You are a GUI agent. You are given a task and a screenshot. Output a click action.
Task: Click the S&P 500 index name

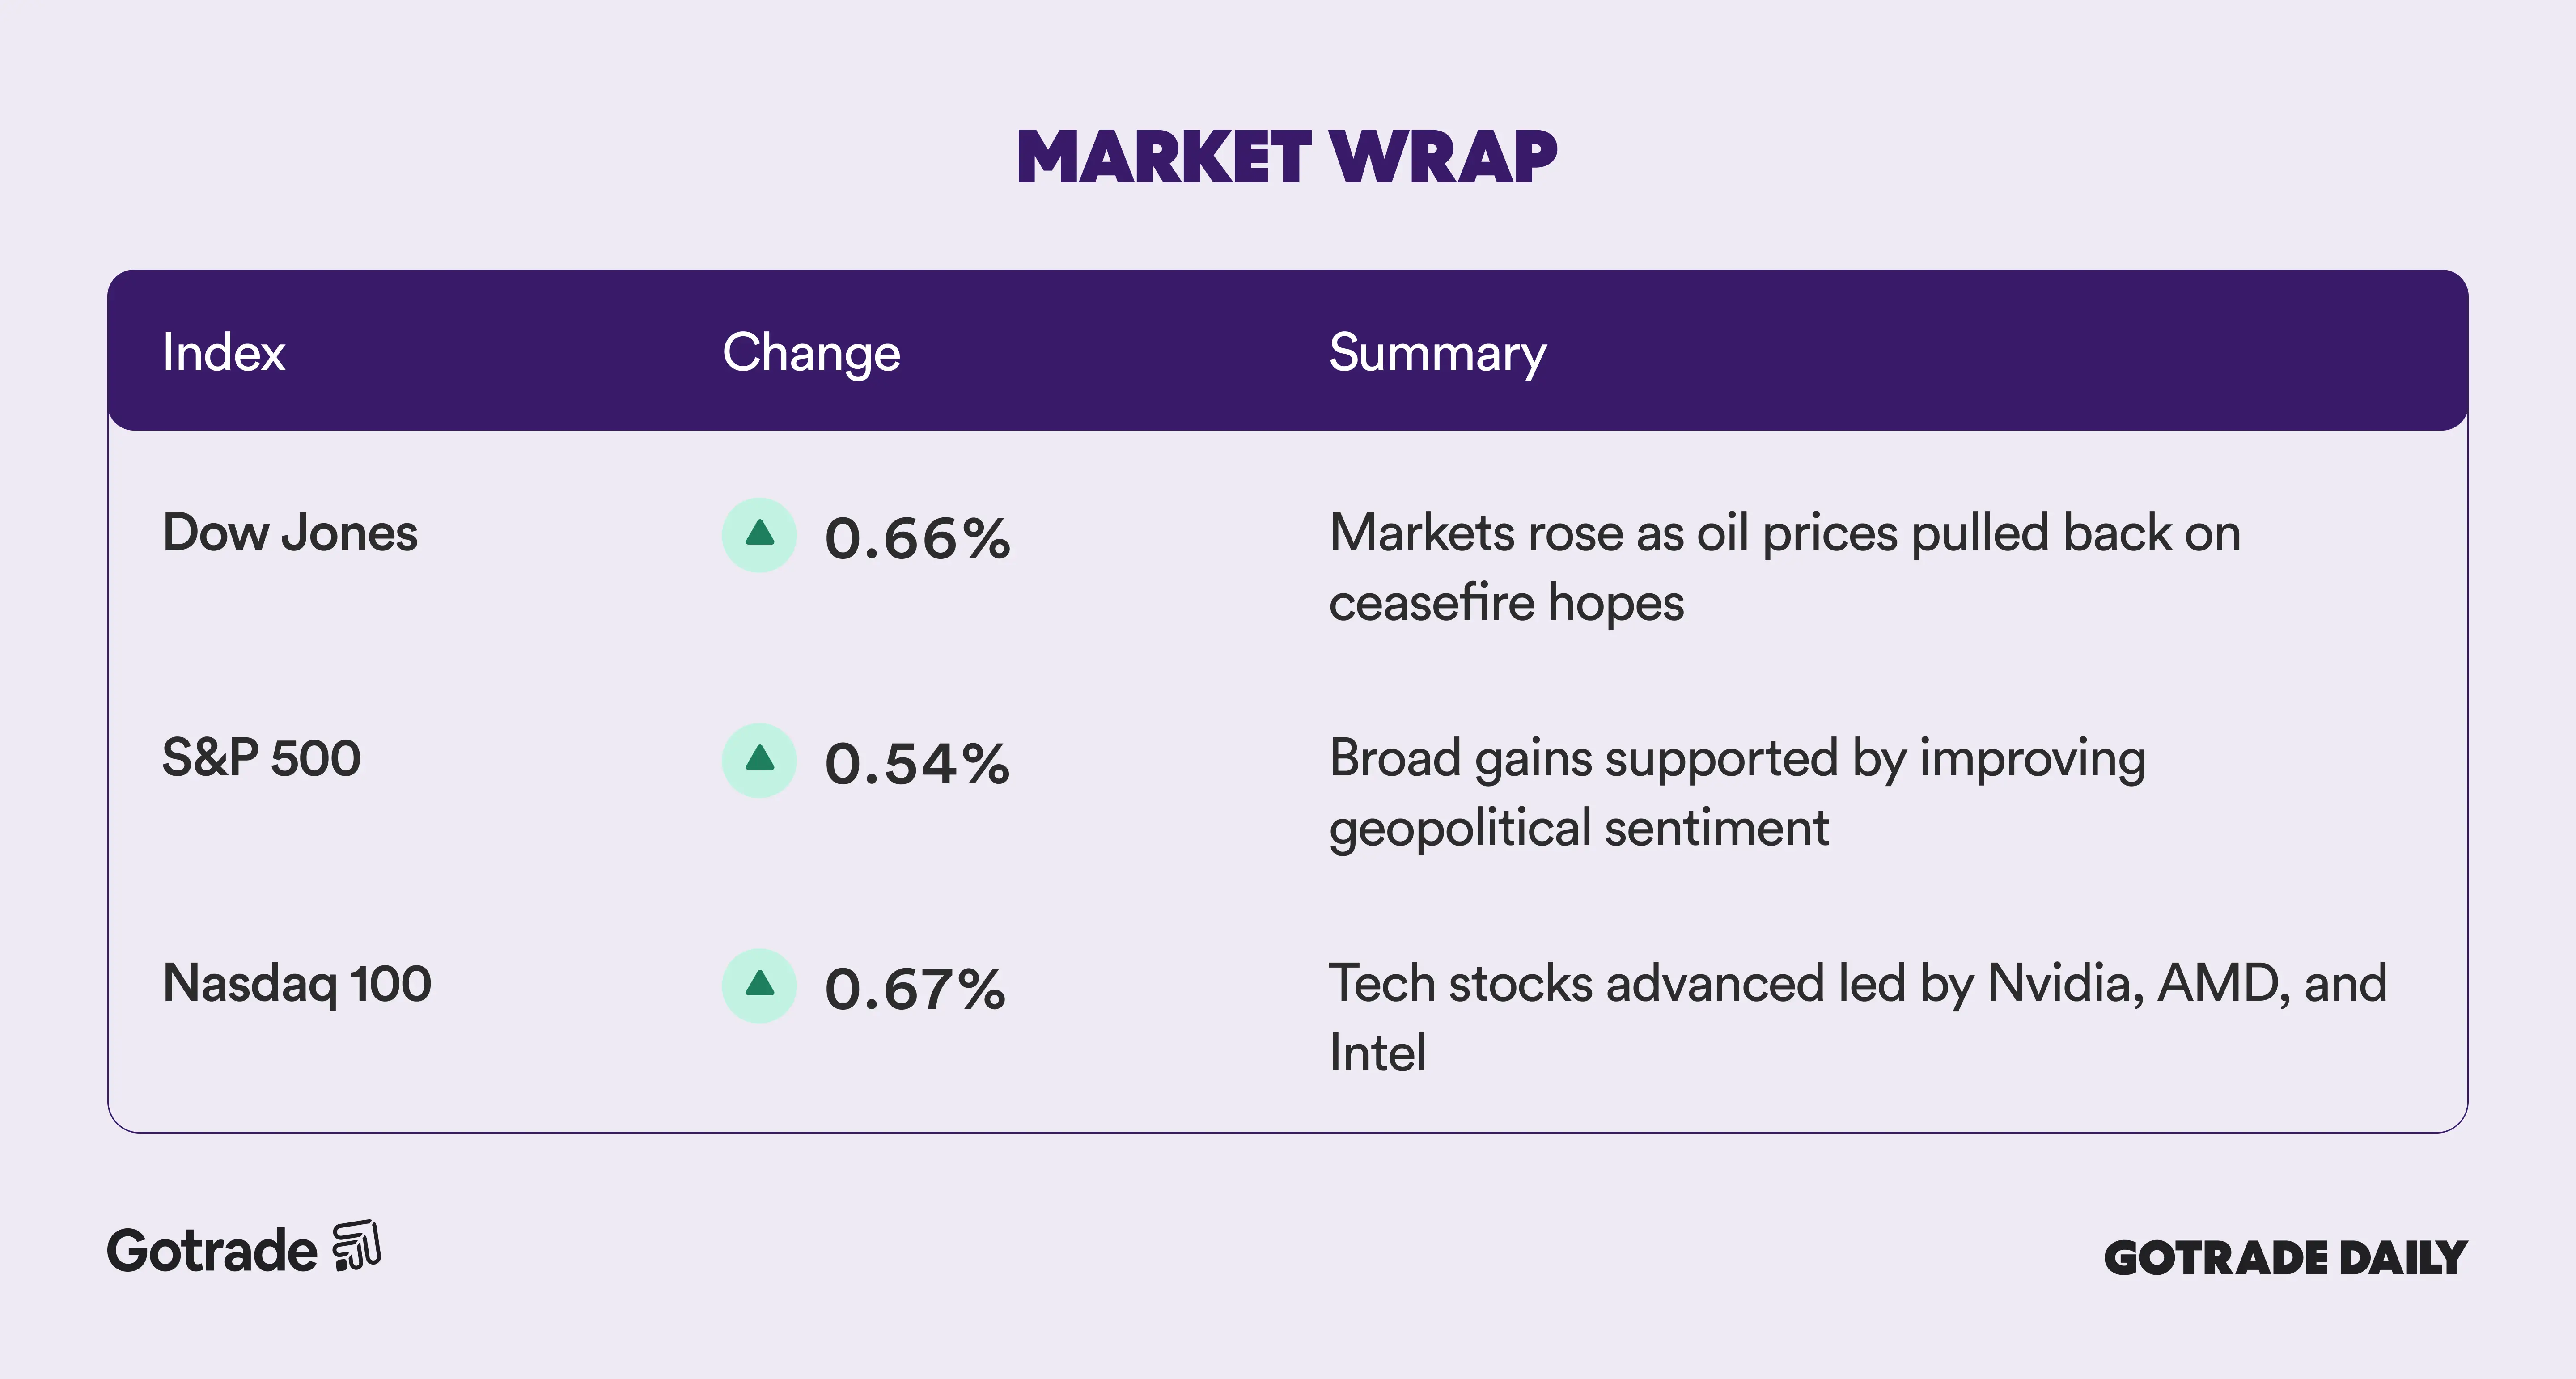261,757
